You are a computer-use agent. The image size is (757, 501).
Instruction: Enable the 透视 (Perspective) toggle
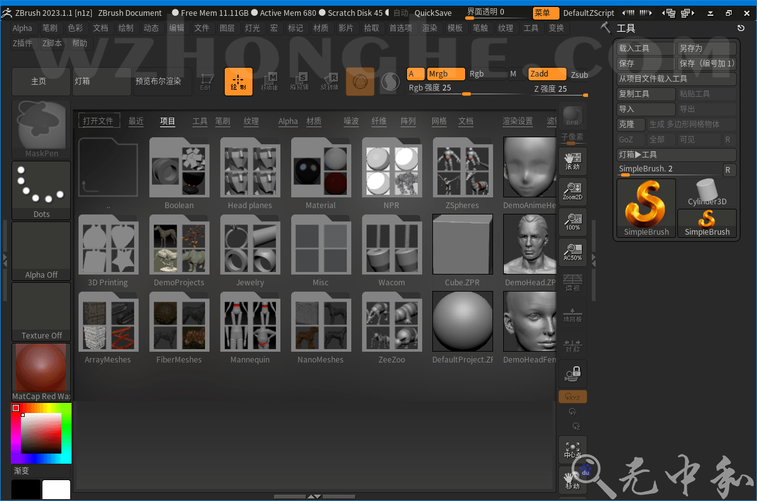coord(572,283)
